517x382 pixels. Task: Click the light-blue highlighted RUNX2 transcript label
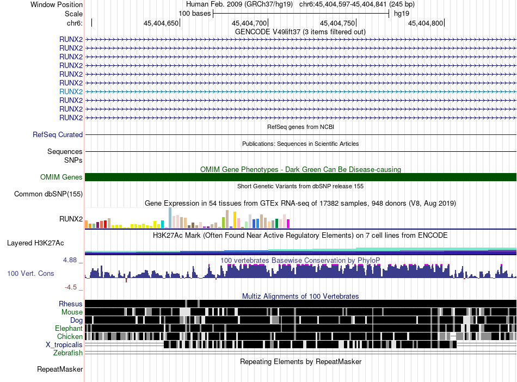(x=71, y=91)
